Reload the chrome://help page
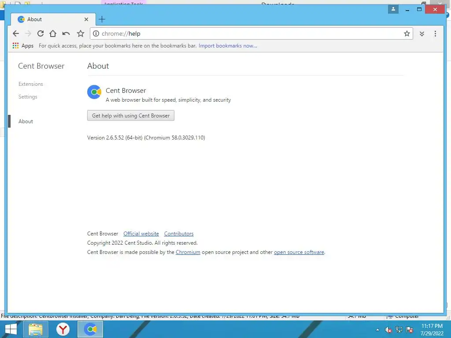 (x=41, y=33)
